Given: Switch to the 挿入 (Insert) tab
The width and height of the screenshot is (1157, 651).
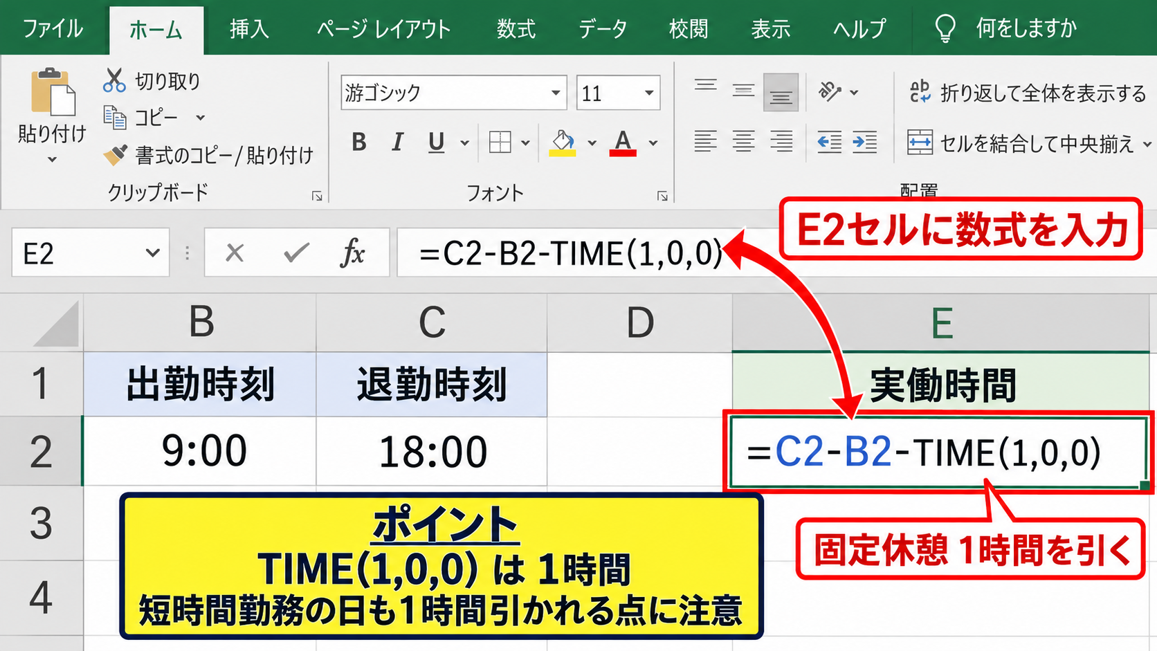Looking at the screenshot, I should (x=249, y=29).
